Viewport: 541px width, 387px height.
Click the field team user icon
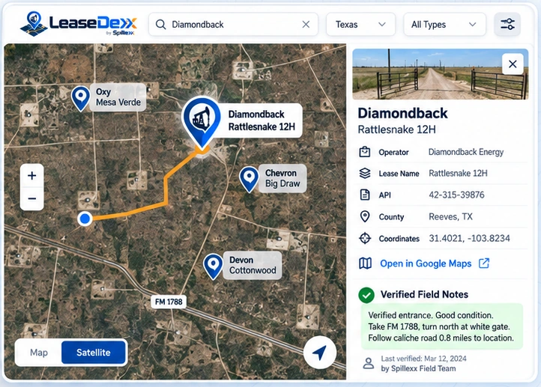368,363
